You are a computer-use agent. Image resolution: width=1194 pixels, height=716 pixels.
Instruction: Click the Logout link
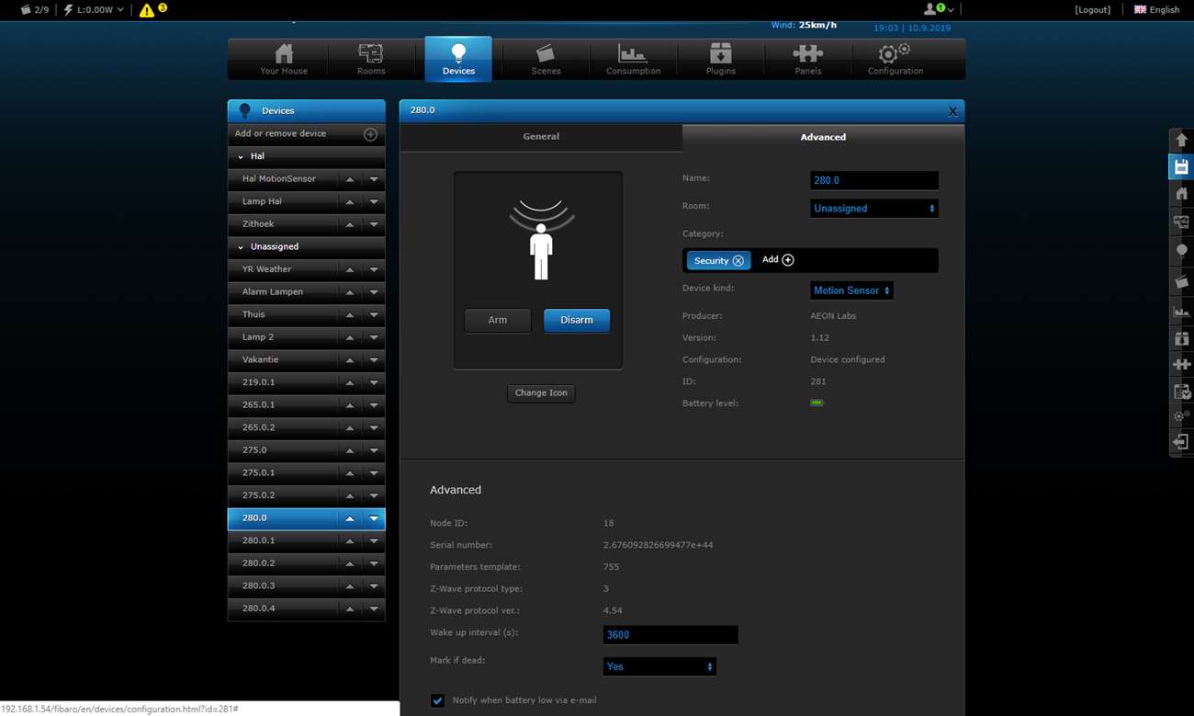click(x=1092, y=10)
